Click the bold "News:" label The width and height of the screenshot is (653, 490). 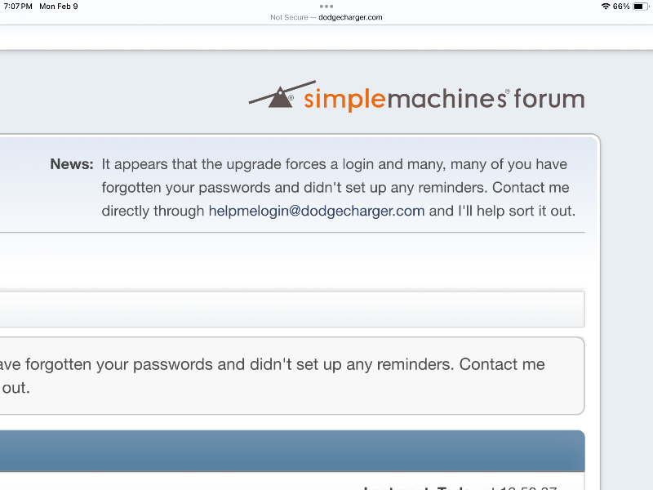click(72, 164)
